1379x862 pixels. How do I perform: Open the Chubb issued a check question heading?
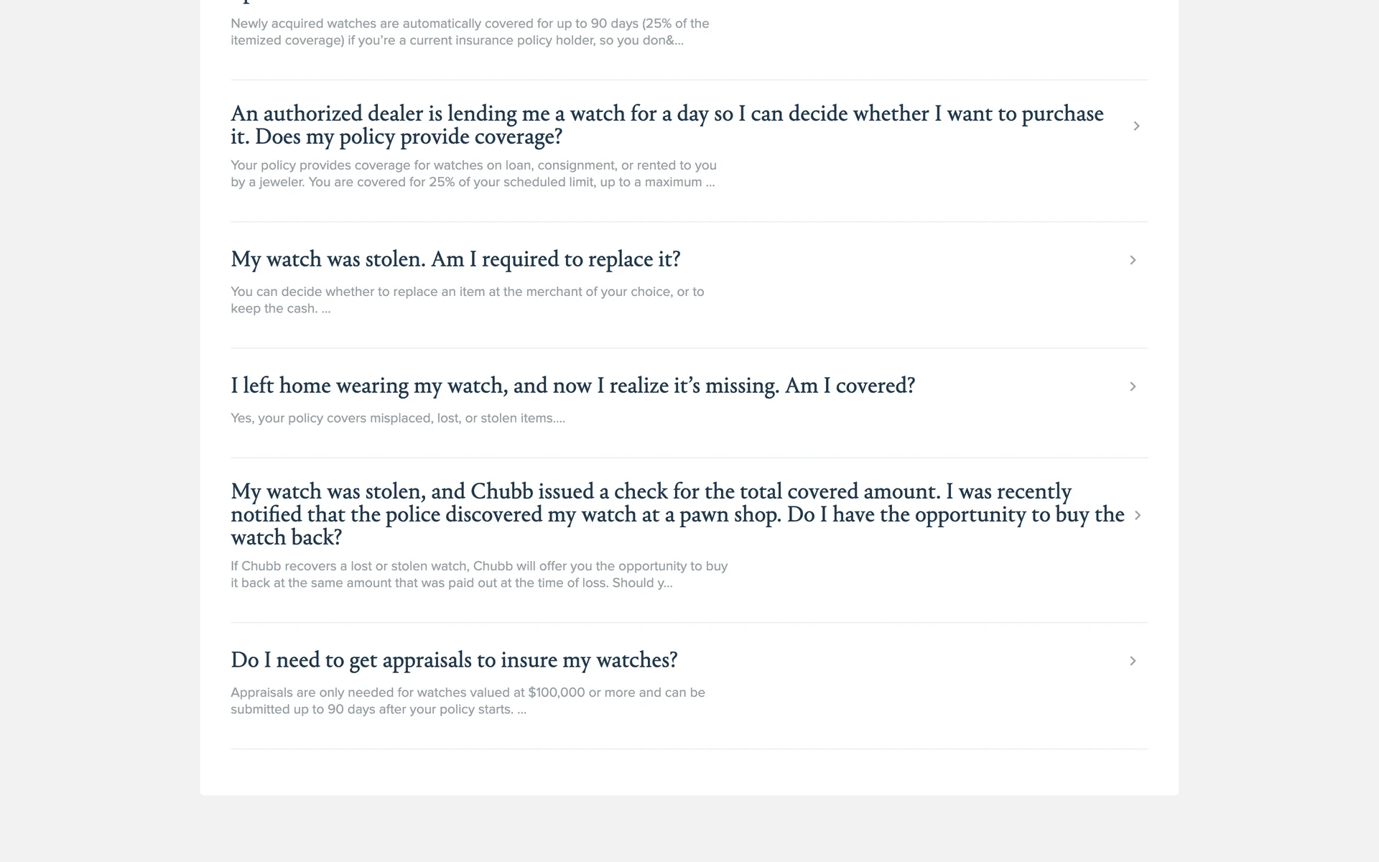point(677,514)
